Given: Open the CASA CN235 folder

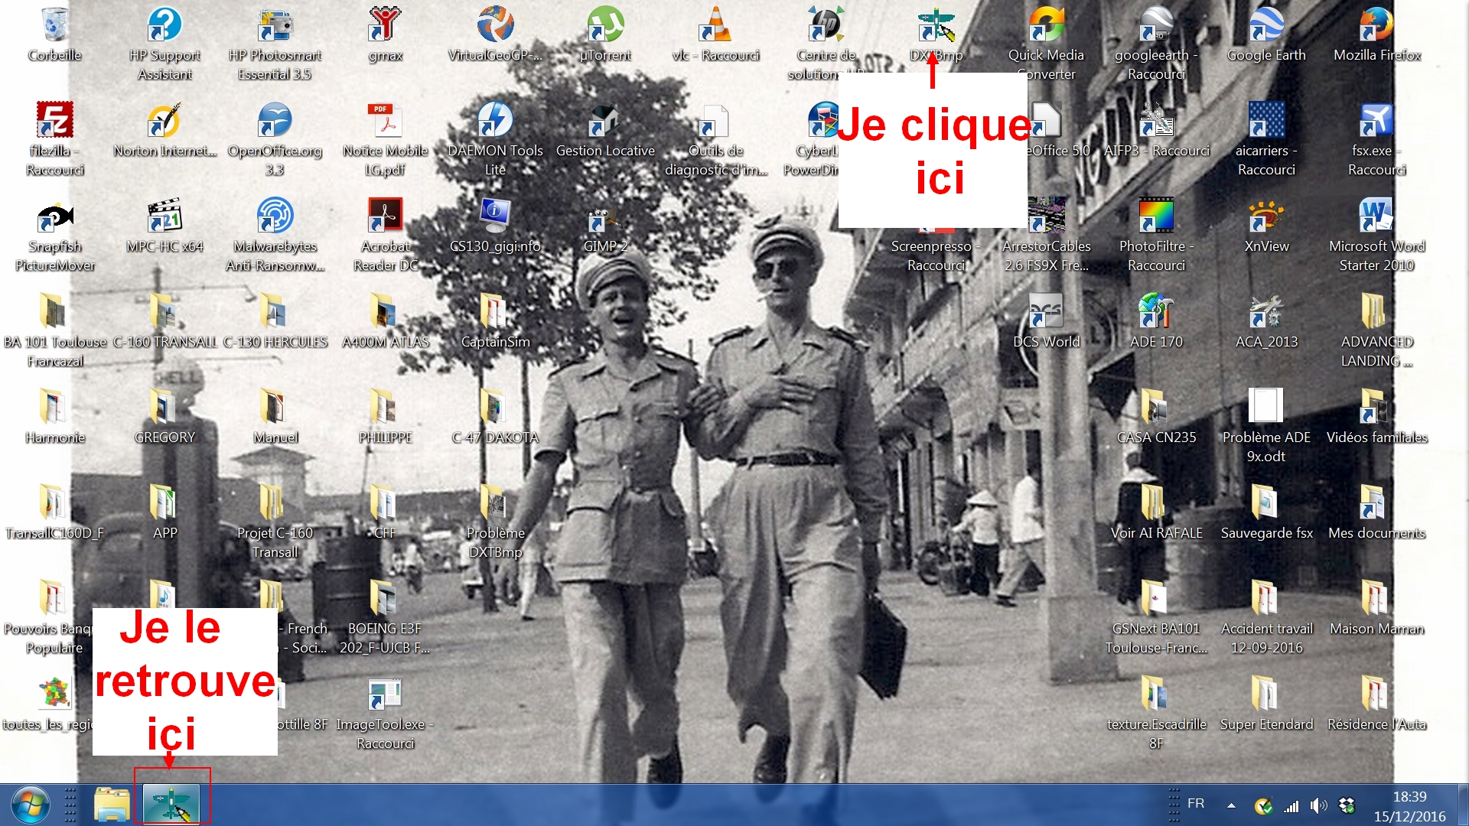Looking at the screenshot, I should pyautogui.click(x=1156, y=408).
